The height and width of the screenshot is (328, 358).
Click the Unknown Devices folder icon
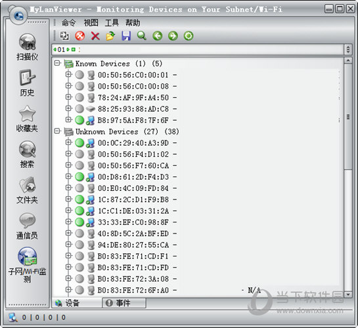pyautogui.click(x=68, y=132)
